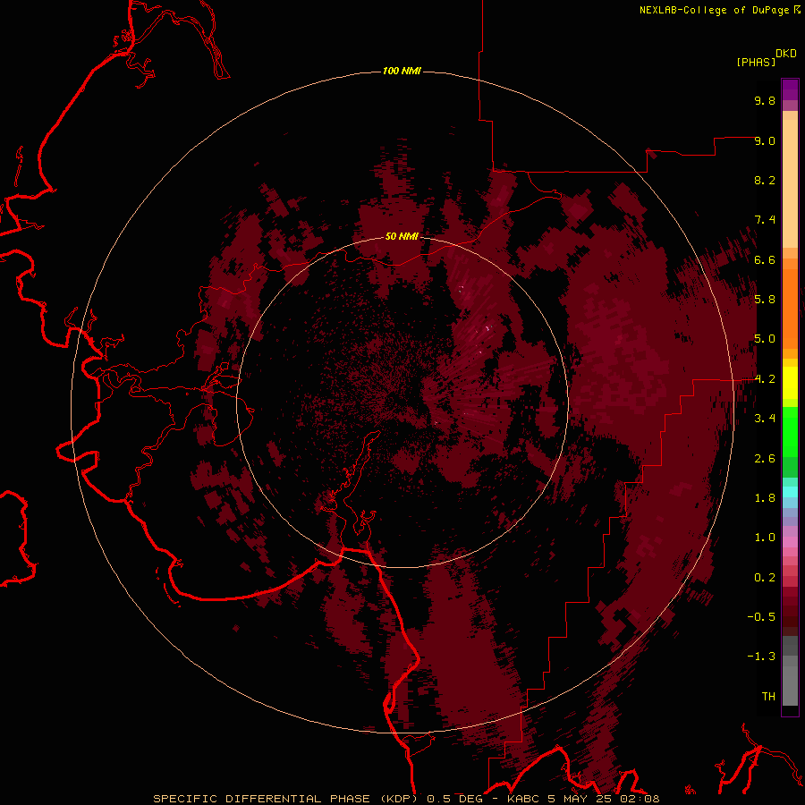Pick the yellow band of color scale
805x805 pixels.
tap(790, 383)
